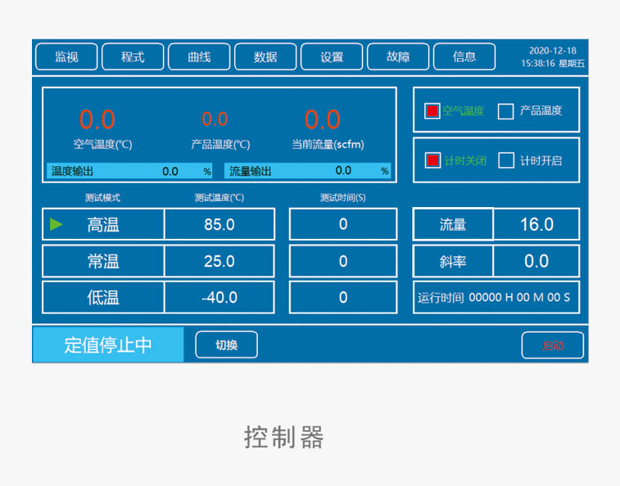Screen dimensions: 620x486
Task: Edit the test time field in 高温 row
Action: 343,224
